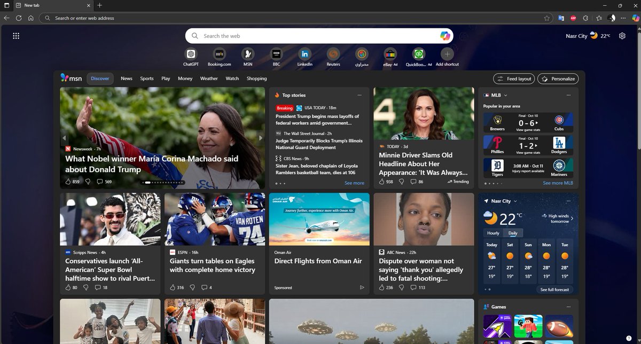Open comments on Minnie Driver story

[x=417, y=182]
